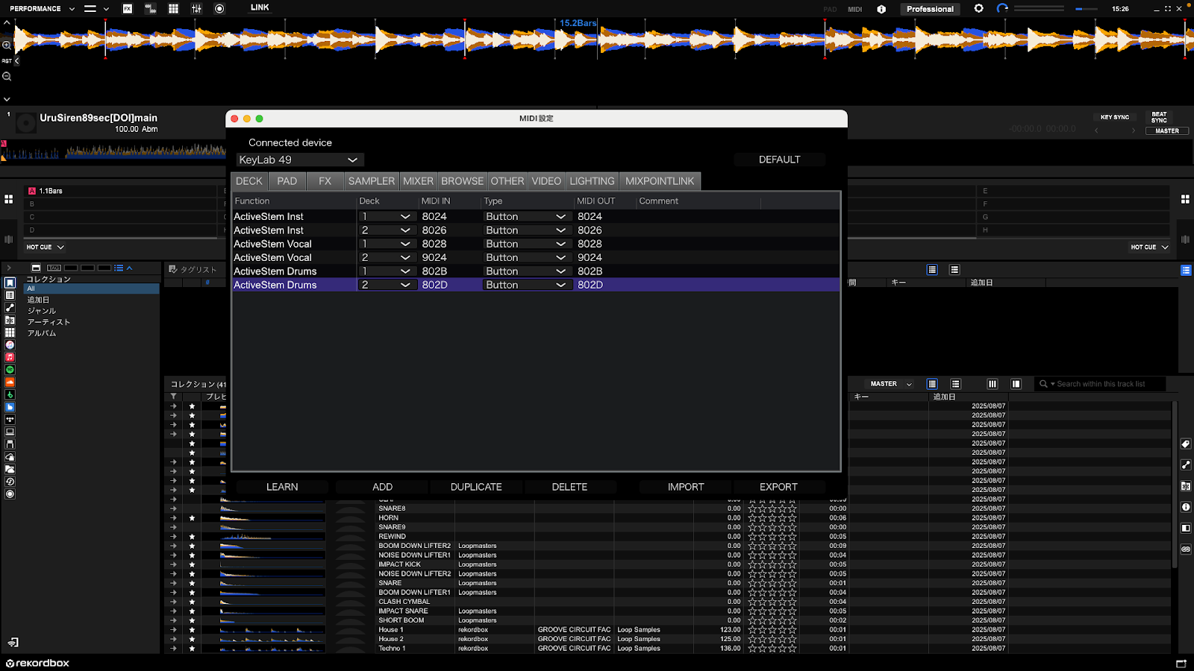Click the EXPORT button
Screen dimensions: 1194x671
pyautogui.click(x=778, y=487)
